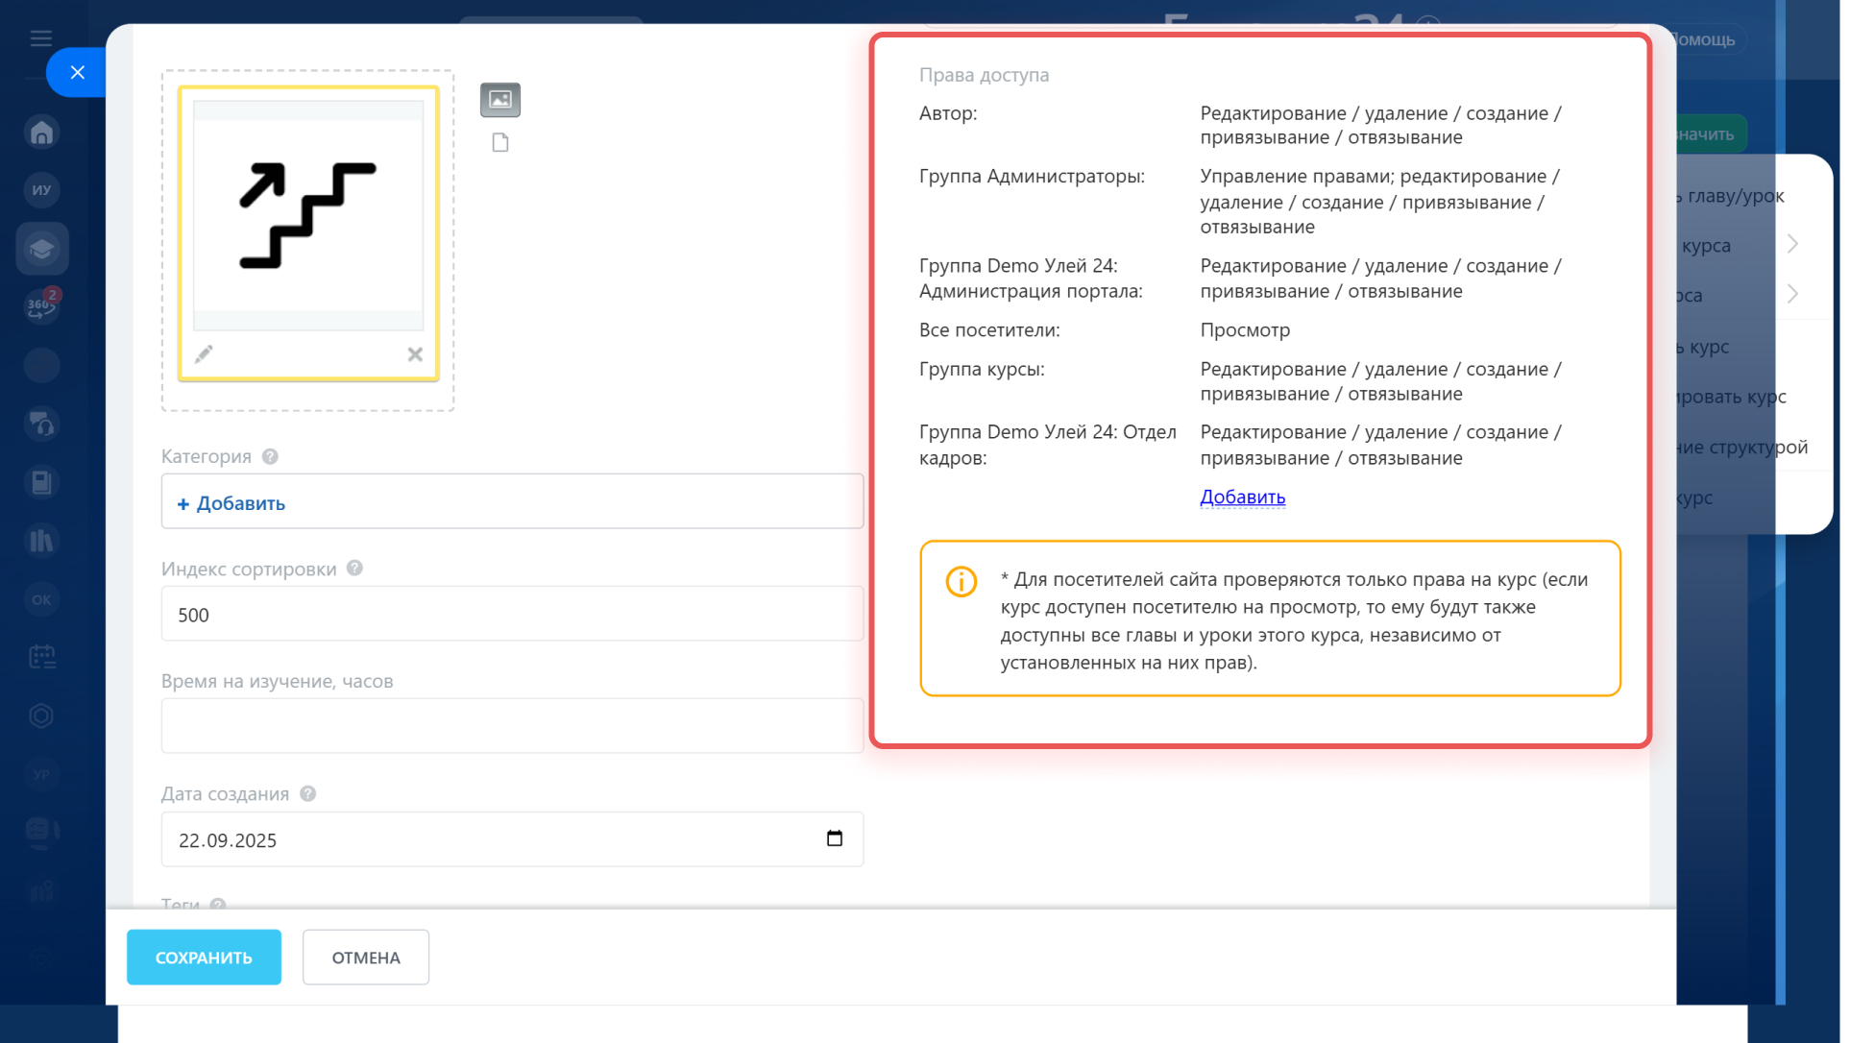Remove the staircase image with X icon
Image resolution: width=1850 pixels, height=1043 pixels.
click(x=415, y=354)
